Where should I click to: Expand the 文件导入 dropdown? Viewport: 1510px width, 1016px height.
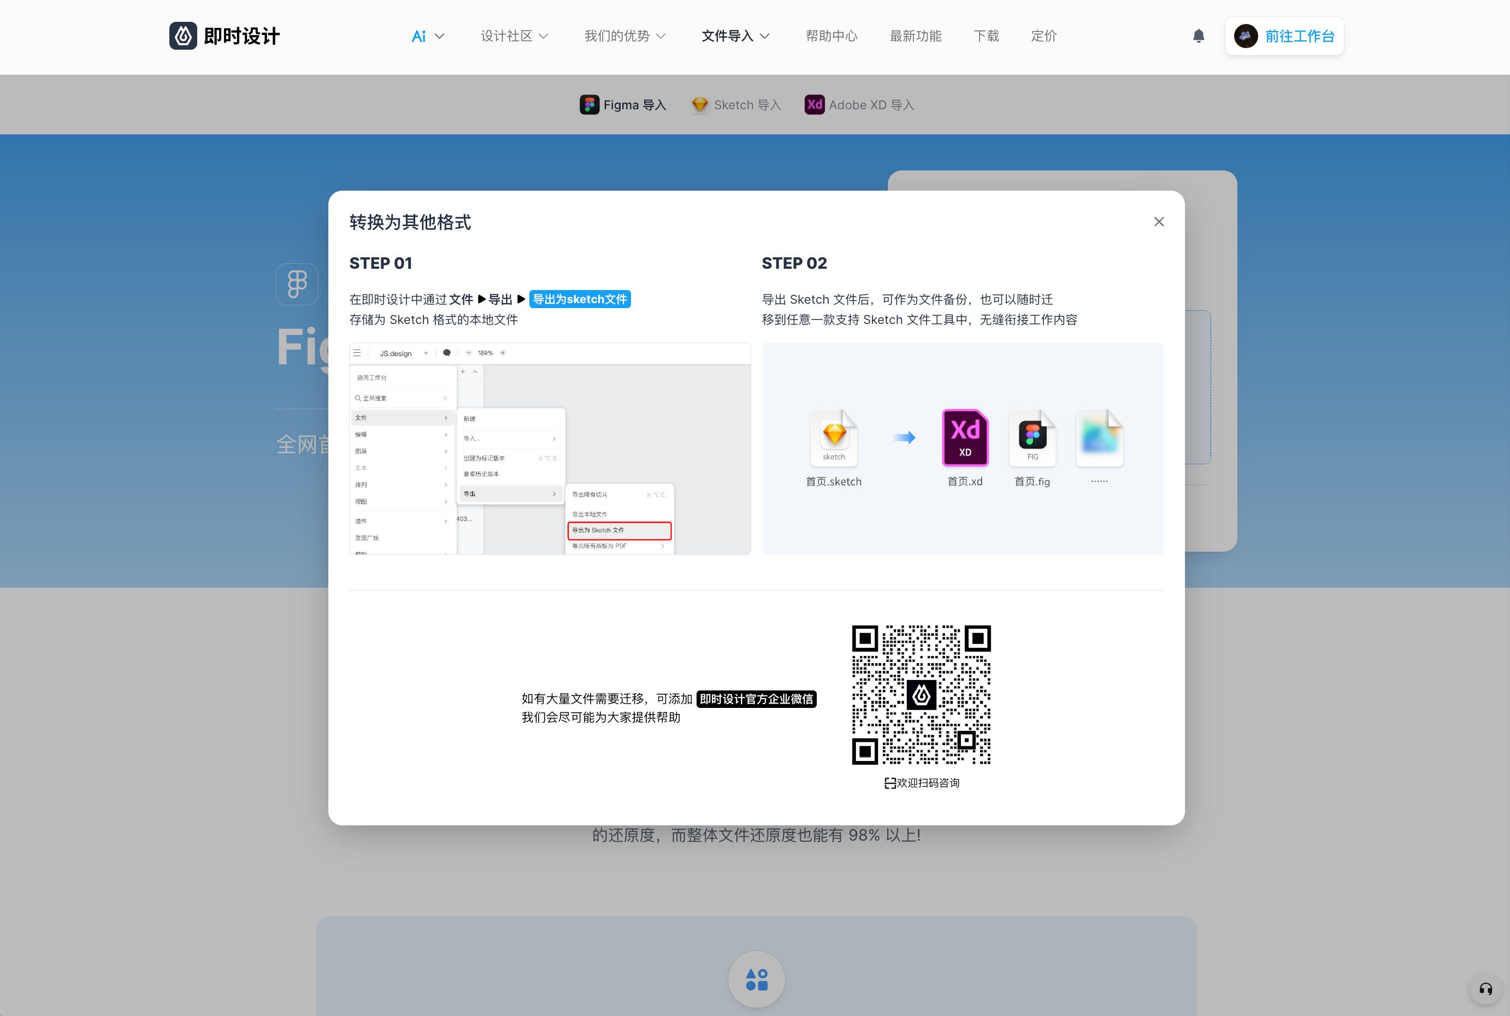735,36
